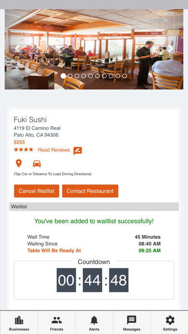Tap the four-star rating
Image resolution: width=188 pixels, height=334 pixels.
tap(23, 150)
